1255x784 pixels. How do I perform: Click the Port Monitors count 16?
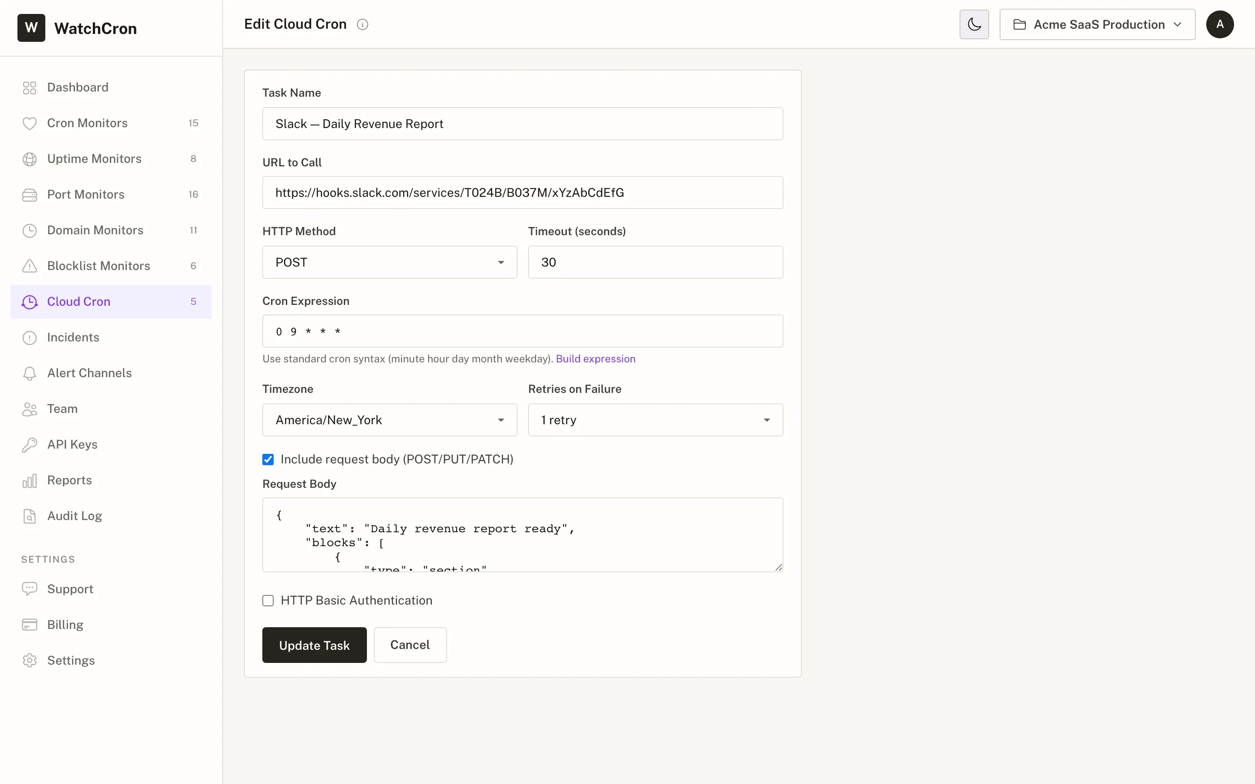click(193, 195)
